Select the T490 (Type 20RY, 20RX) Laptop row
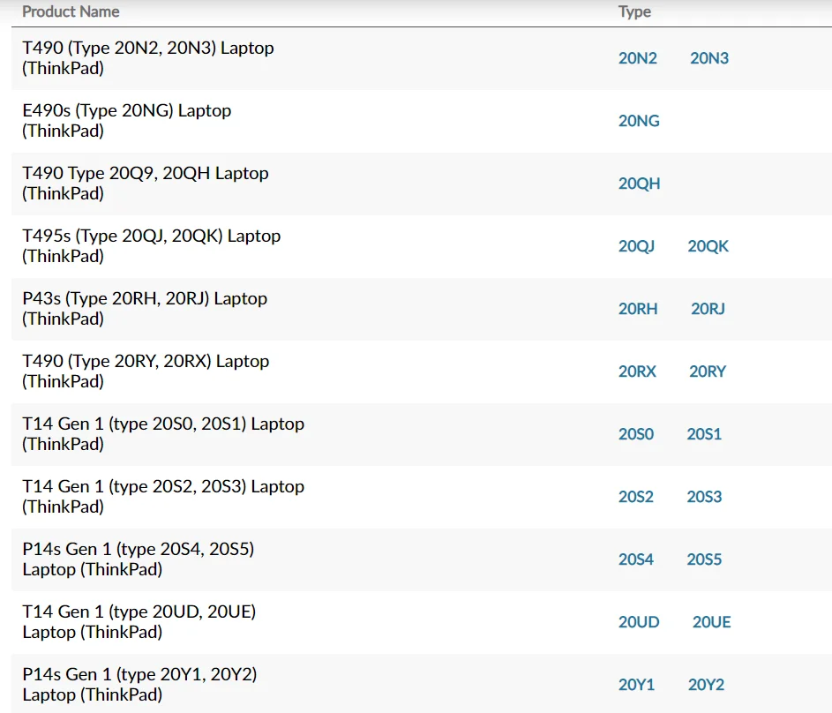Viewport: 832px width, 713px height. tap(422, 372)
